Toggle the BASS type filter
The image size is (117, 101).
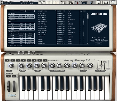click(x=12, y=24)
